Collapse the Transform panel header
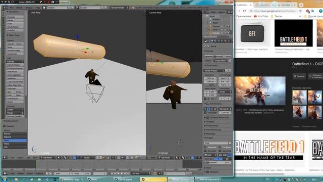This screenshot has width=323, height=182. (13, 12)
